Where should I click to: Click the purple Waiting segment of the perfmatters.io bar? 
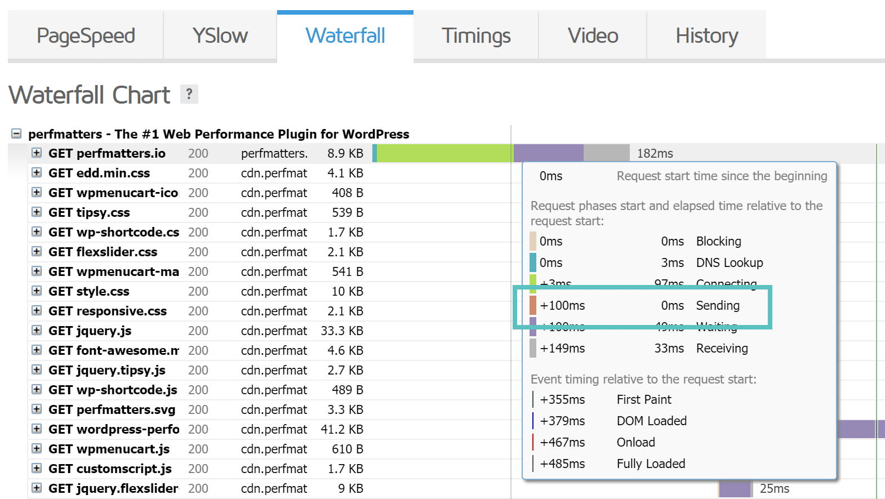click(548, 153)
